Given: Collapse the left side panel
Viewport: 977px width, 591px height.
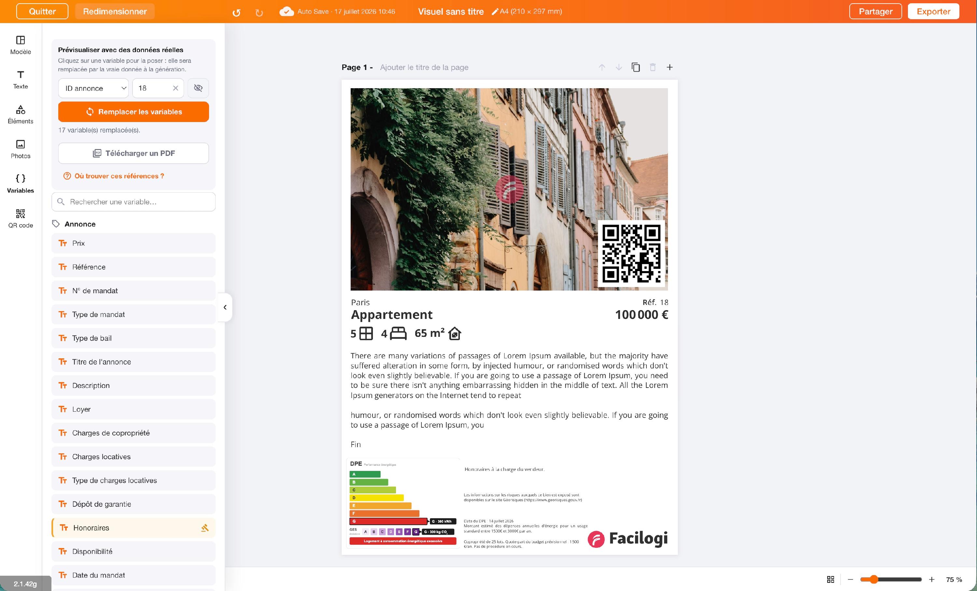Looking at the screenshot, I should pyautogui.click(x=225, y=307).
